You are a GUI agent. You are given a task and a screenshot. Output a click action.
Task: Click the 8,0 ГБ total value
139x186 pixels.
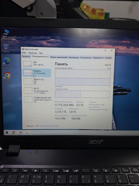(108, 65)
